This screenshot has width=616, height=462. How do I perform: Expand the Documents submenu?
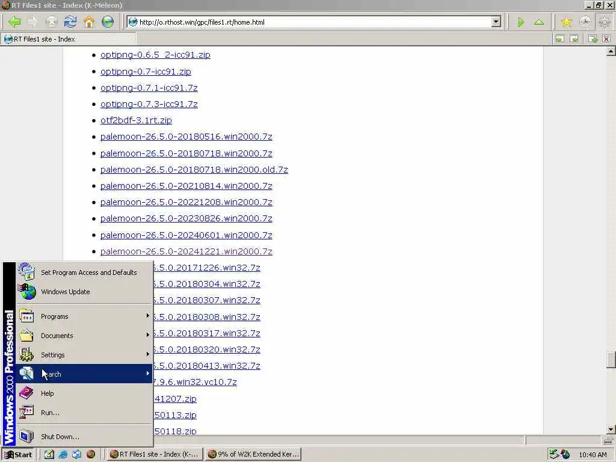pos(84,336)
